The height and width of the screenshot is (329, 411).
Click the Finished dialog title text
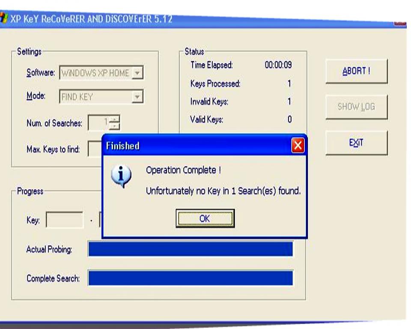123,146
